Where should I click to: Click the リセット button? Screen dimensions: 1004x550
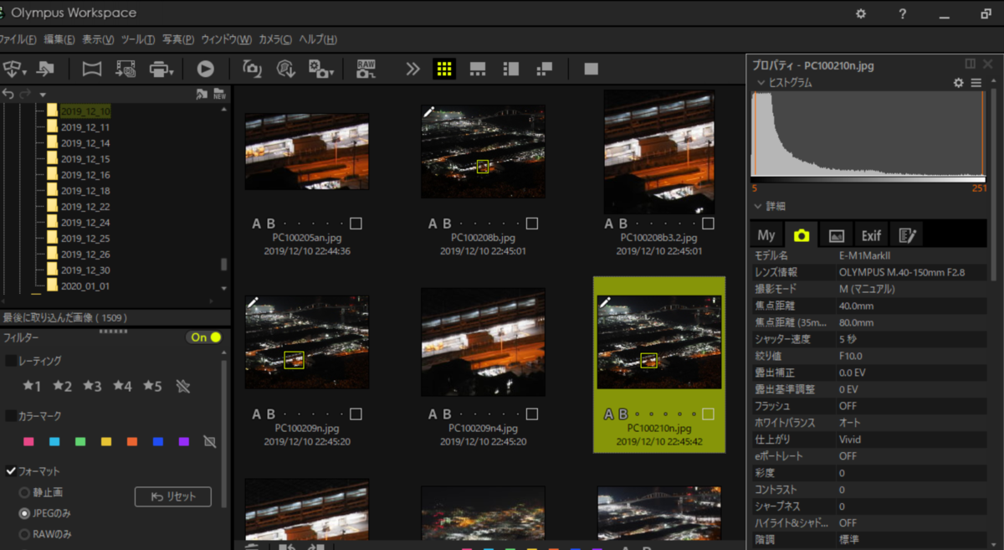click(173, 496)
